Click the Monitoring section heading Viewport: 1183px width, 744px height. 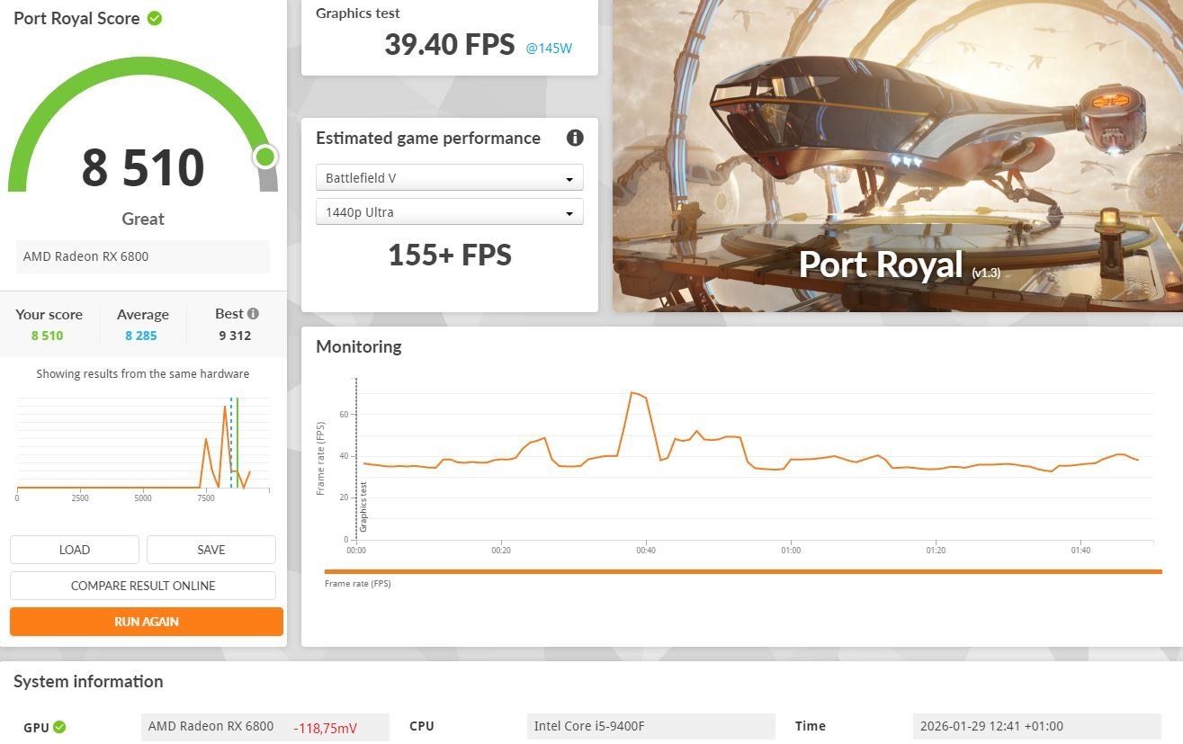359,346
